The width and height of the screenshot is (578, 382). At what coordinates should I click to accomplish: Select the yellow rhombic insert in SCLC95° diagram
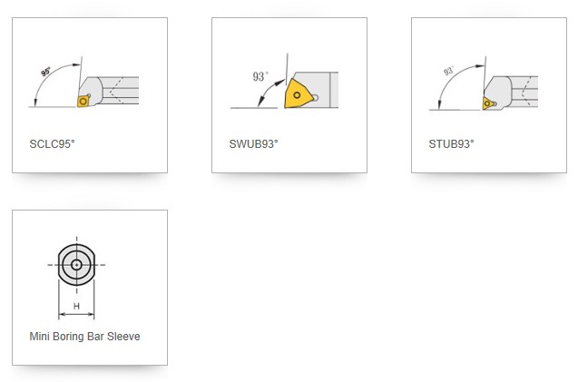tap(84, 102)
